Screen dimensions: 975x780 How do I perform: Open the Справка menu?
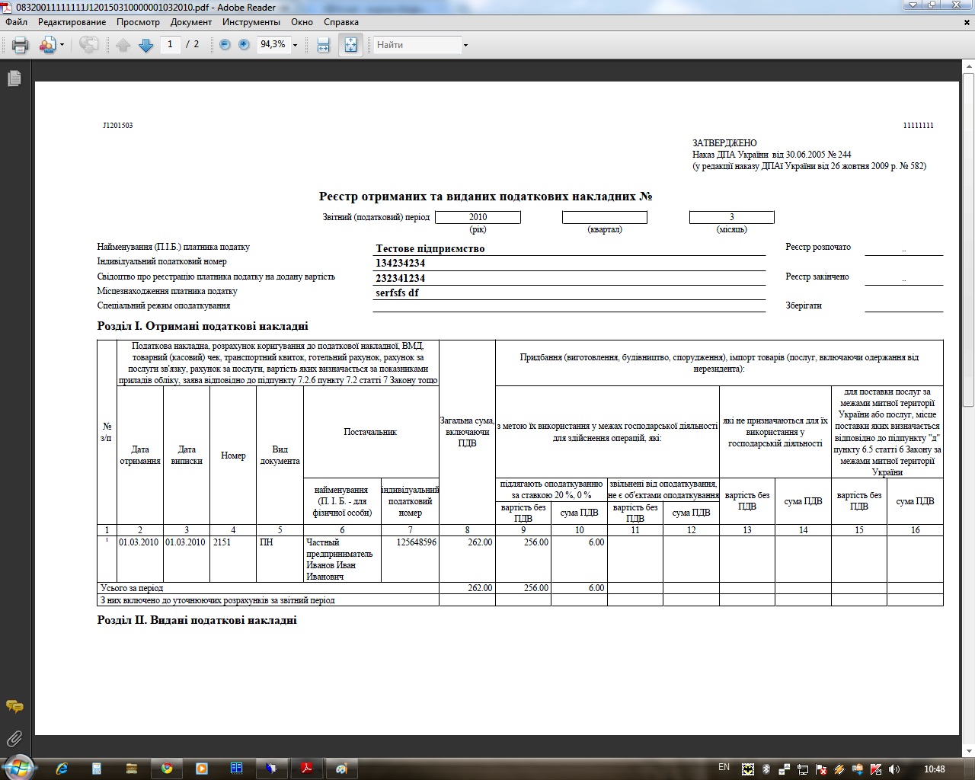pyautogui.click(x=340, y=22)
